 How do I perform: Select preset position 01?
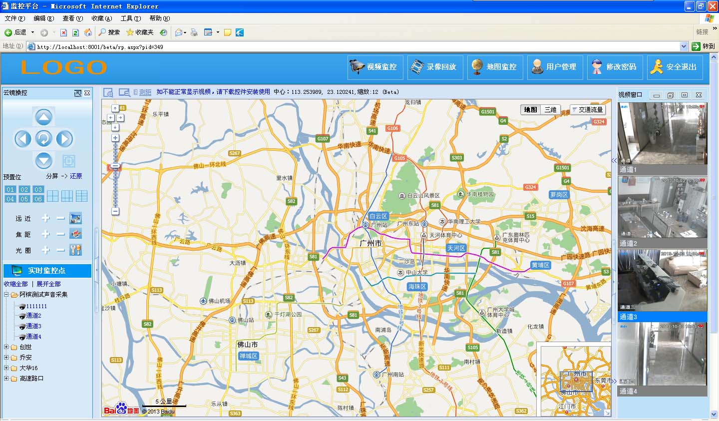(x=10, y=189)
